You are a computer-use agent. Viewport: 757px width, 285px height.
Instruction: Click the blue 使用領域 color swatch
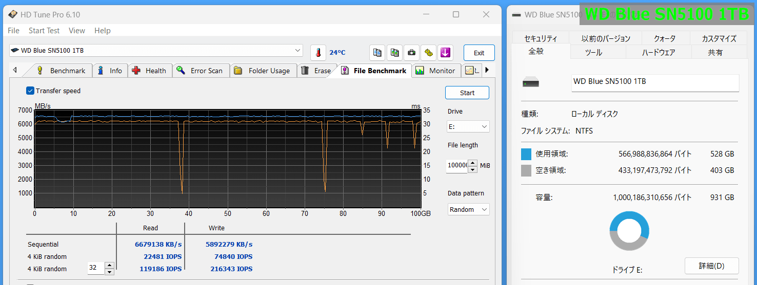(x=526, y=154)
